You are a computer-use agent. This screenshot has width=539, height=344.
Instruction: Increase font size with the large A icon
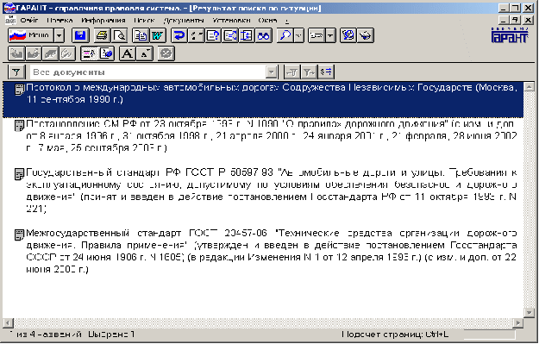coord(128,53)
